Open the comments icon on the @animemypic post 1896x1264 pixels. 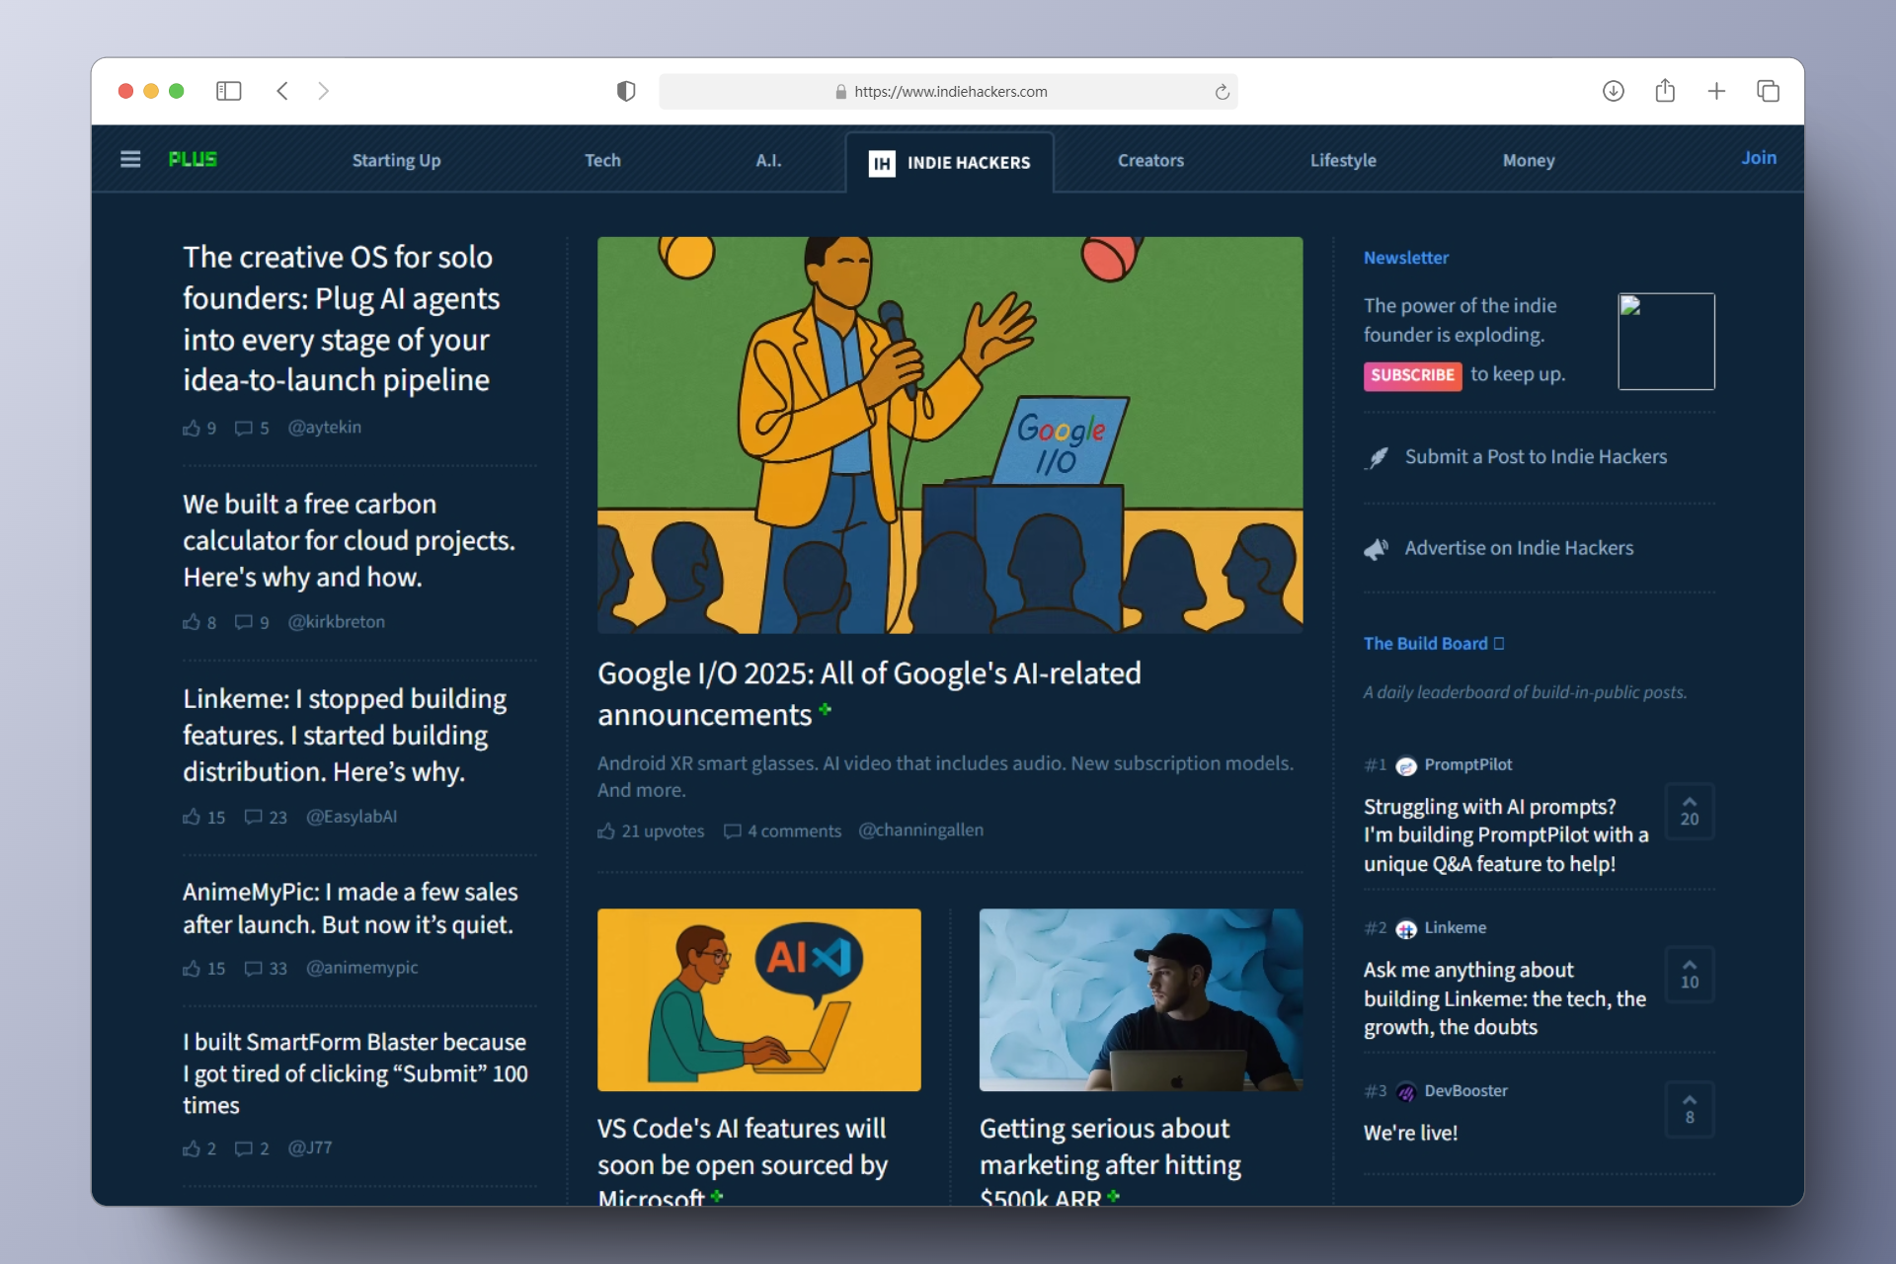pyautogui.click(x=253, y=968)
